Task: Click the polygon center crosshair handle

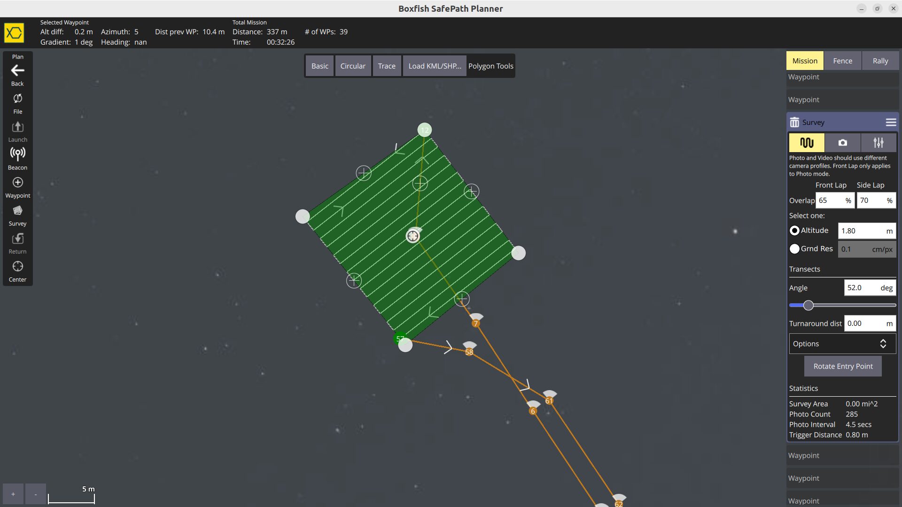Action: (413, 236)
